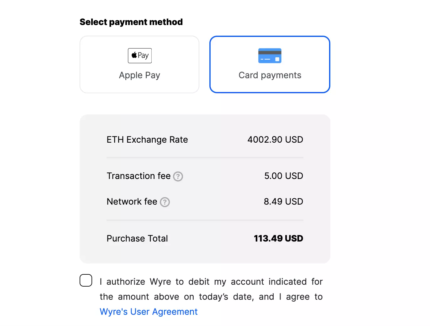Screen dimensions: 430x326
Task: Click the Transaction fee label text
Action: 139,176
